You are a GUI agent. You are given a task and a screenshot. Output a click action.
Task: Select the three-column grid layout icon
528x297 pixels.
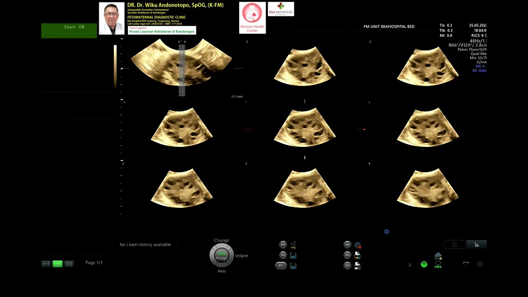click(x=69, y=264)
